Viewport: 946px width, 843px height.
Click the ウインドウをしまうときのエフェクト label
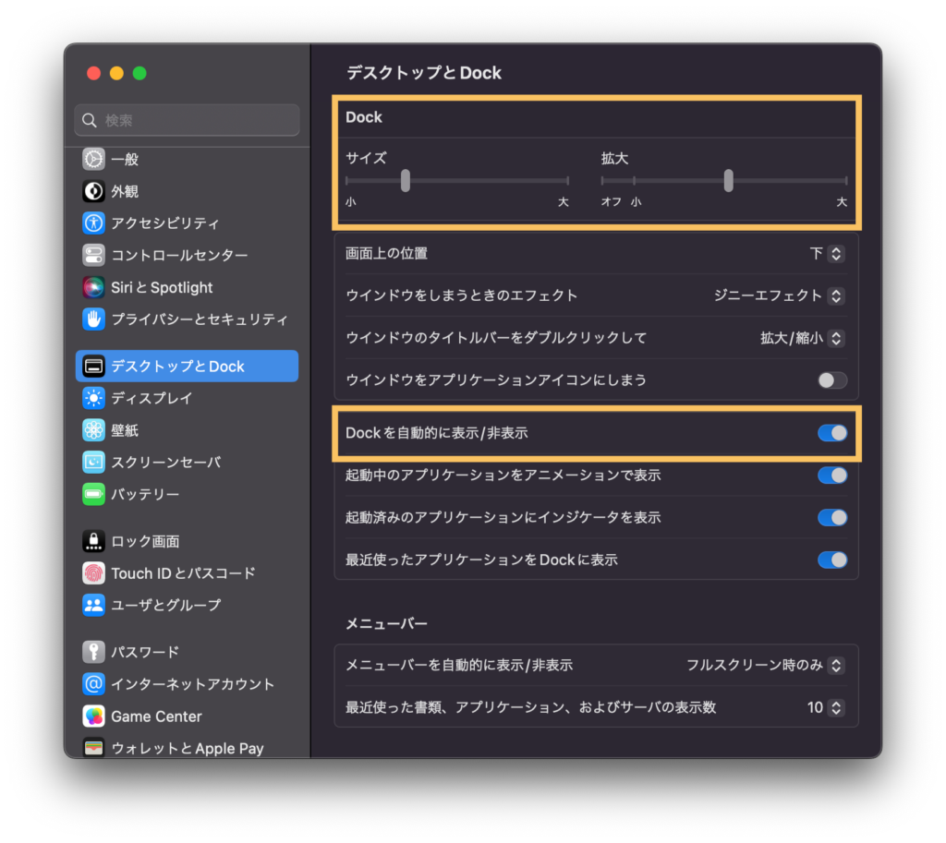click(462, 295)
